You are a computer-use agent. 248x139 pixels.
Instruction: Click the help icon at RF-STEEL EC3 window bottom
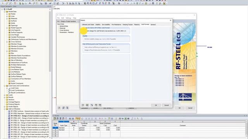click(59, 108)
